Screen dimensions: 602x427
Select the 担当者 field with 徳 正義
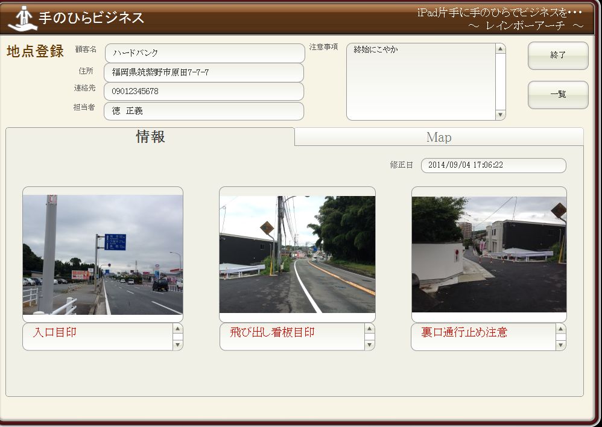pos(204,111)
